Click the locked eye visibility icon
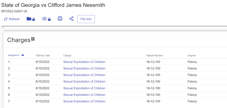Image resolution: width=227 pixels, height=108 pixels. pyautogui.click(x=46, y=19)
